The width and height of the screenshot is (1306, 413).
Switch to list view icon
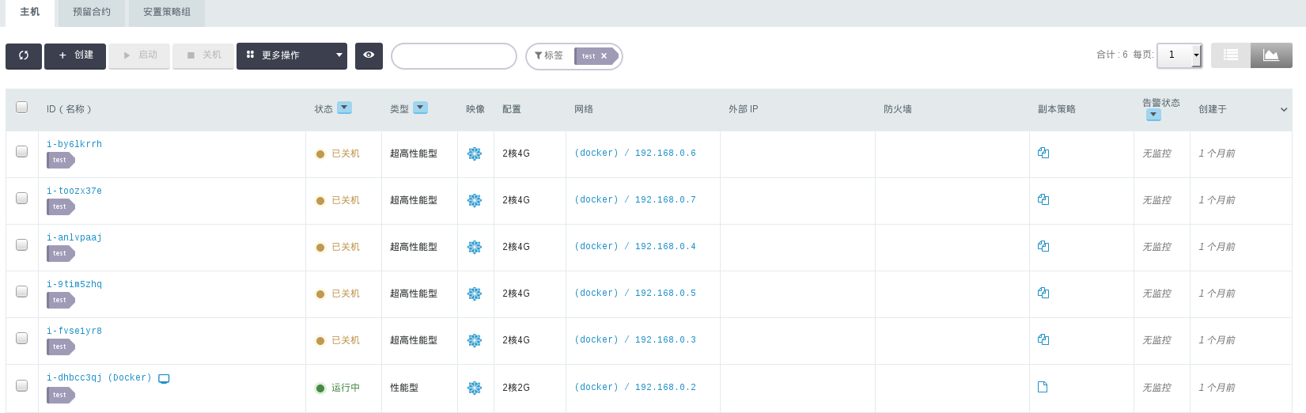(x=1231, y=55)
